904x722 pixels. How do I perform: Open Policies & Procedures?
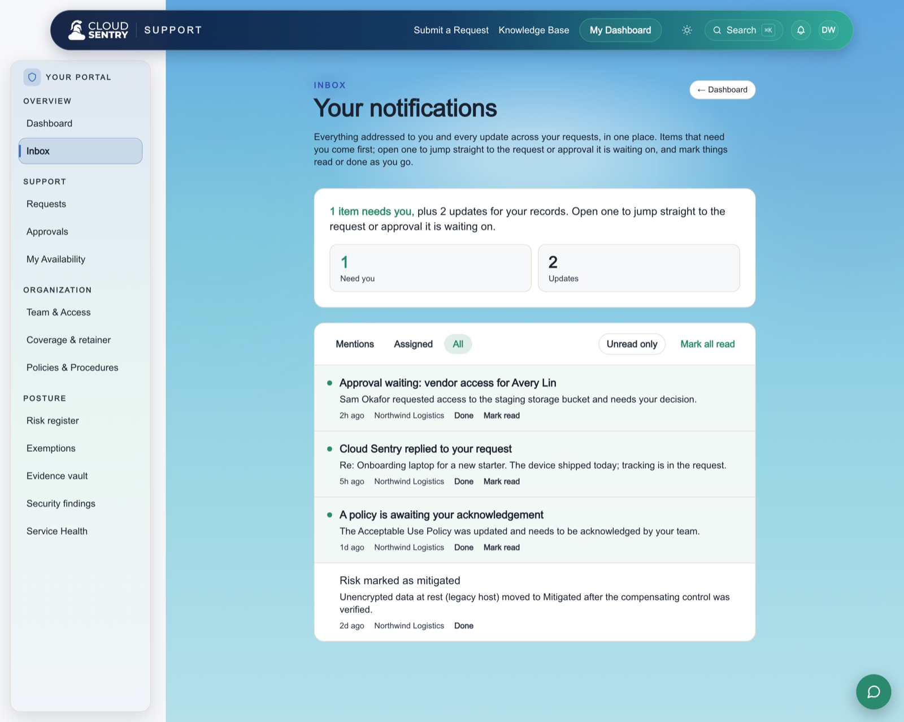80,368
